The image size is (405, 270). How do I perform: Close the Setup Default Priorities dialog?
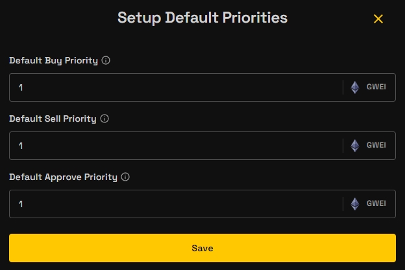coord(378,19)
